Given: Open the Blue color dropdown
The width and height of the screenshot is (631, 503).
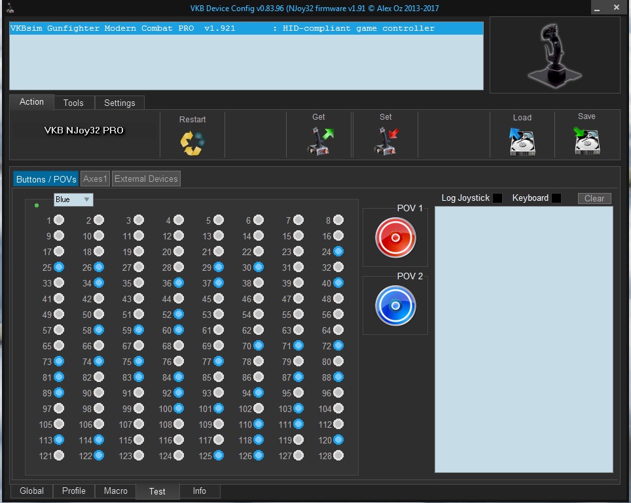Looking at the screenshot, I should [73, 199].
